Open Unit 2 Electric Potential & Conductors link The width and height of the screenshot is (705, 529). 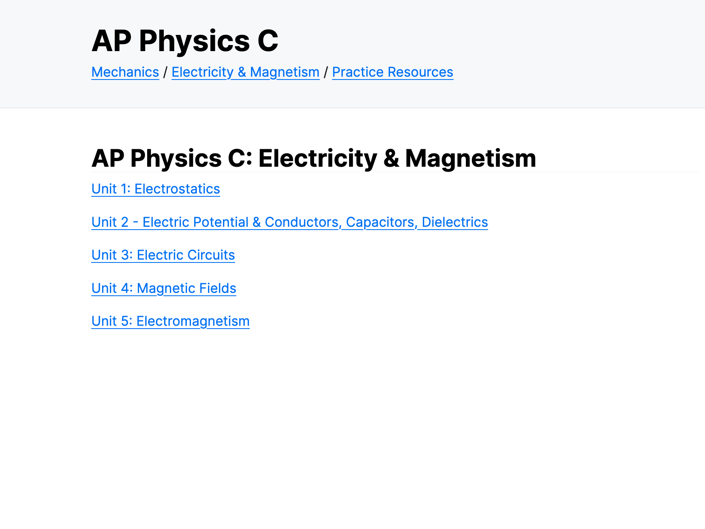289,222
